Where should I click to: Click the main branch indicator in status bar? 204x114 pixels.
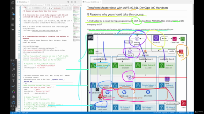coord(15,113)
